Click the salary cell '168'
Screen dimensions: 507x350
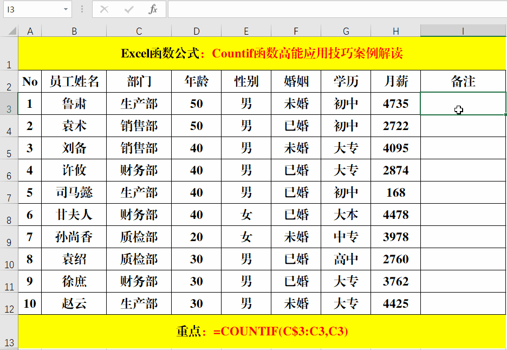click(x=395, y=192)
